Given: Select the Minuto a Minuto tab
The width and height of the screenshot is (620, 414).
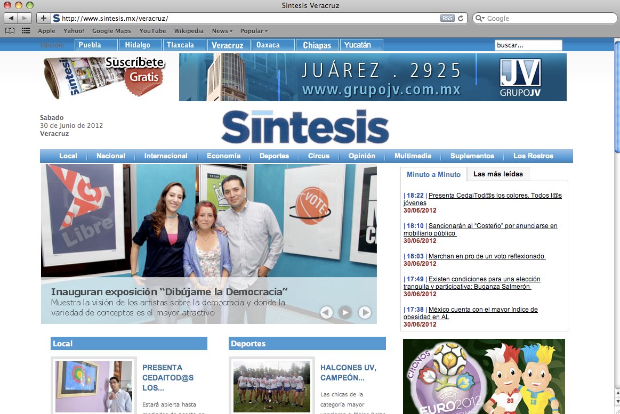Looking at the screenshot, I should pyautogui.click(x=433, y=174).
